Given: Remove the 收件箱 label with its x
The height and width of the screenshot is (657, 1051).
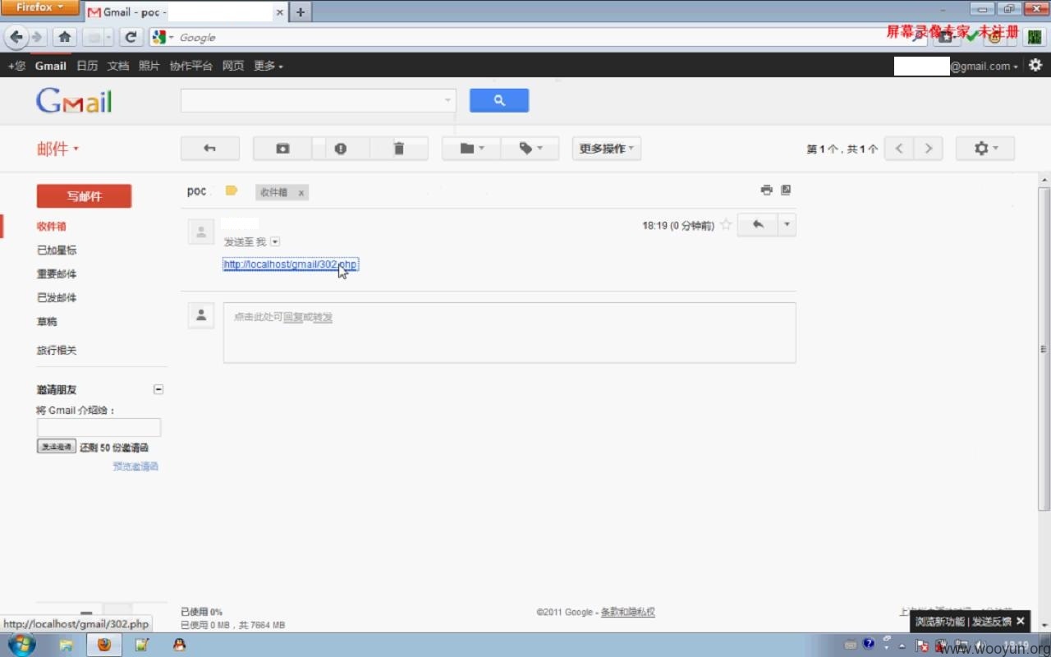Looking at the screenshot, I should tap(301, 193).
